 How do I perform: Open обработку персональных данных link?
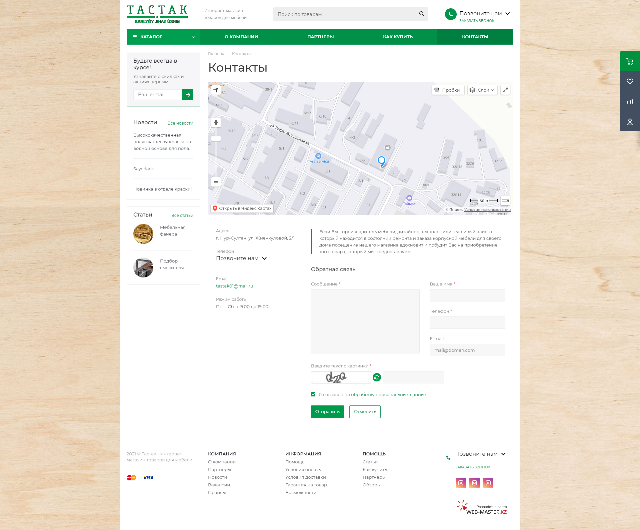(389, 394)
